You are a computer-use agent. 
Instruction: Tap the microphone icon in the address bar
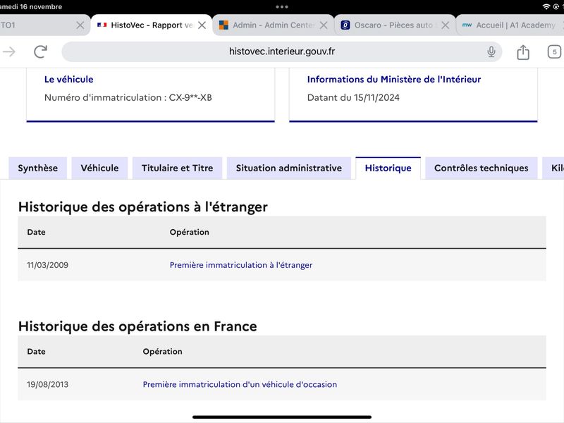point(491,51)
